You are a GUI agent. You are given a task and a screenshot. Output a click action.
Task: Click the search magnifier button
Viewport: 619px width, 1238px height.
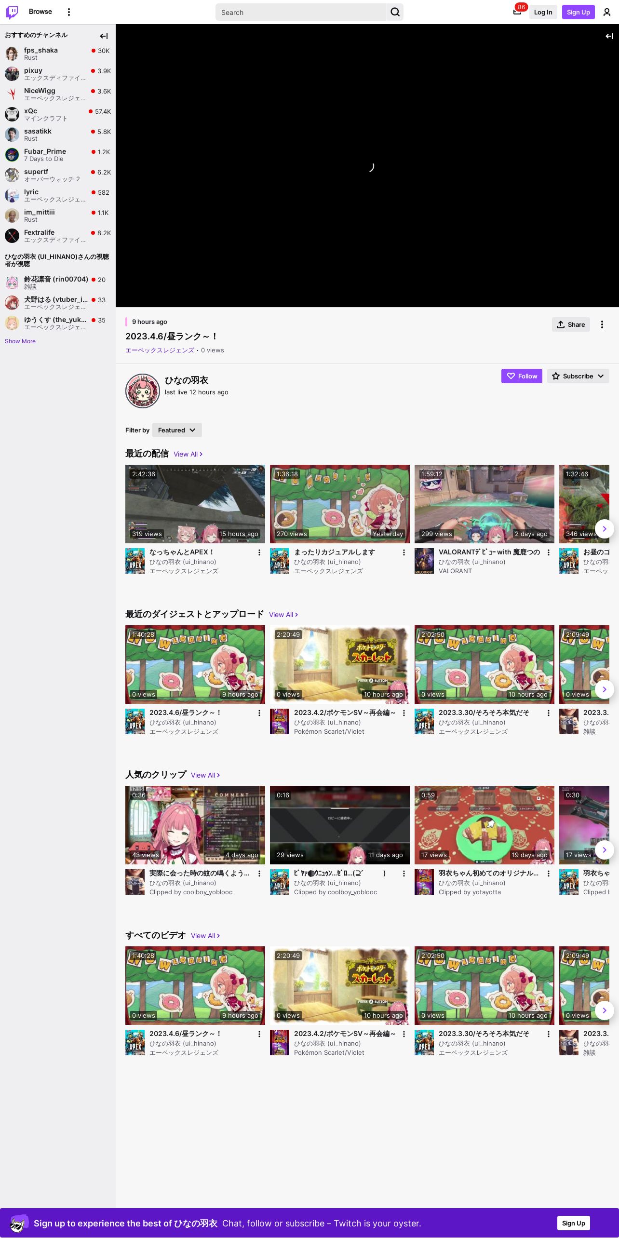(x=395, y=12)
